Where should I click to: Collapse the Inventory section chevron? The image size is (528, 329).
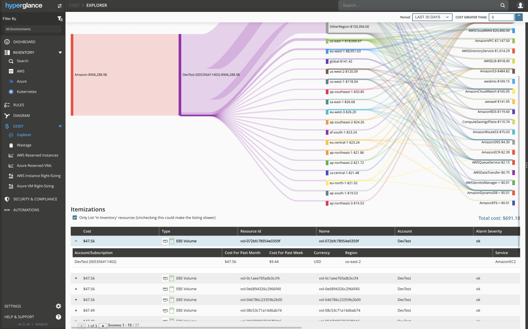click(60, 52)
